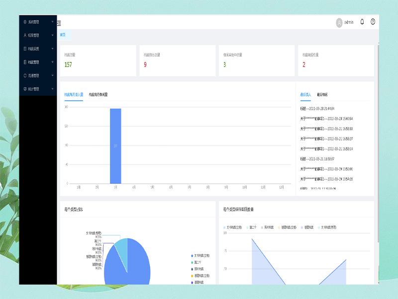Expand the 档案设置 sidebar menu arrow
The width and height of the screenshot is (398, 299).
coord(52,49)
